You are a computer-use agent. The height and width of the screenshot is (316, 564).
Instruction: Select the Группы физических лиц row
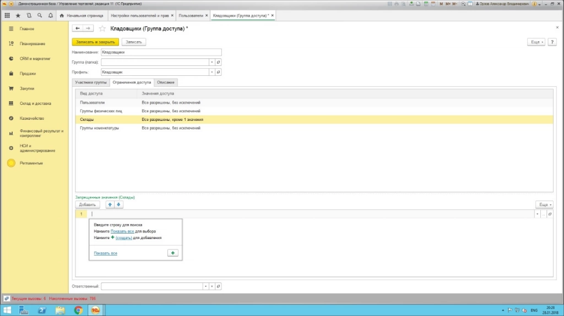[314, 111]
